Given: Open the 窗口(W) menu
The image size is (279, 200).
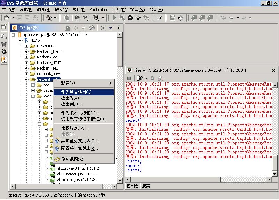Looking at the screenshot, I should [137, 10].
